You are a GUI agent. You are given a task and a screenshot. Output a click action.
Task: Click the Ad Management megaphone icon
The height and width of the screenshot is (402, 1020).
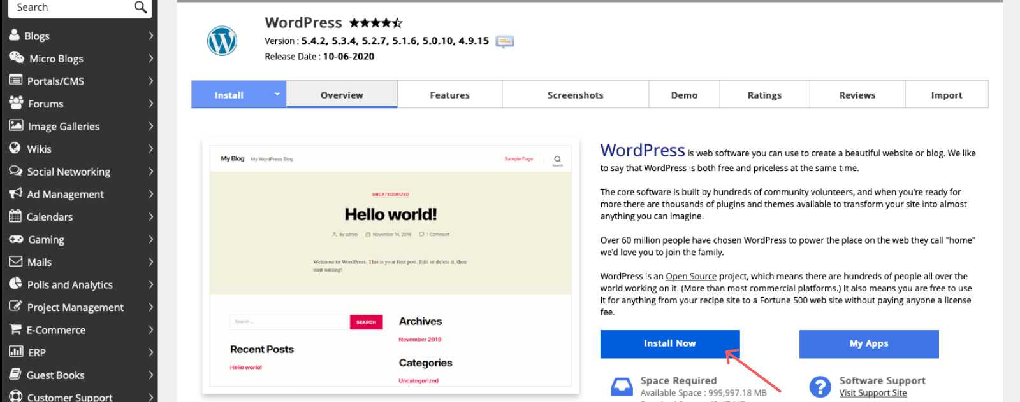[15, 193]
